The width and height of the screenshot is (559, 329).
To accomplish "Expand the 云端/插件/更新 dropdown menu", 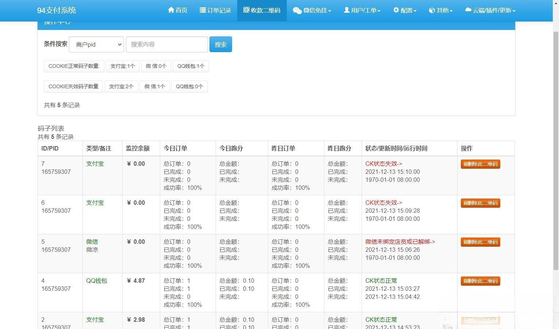I will click(x=490, y=10).
